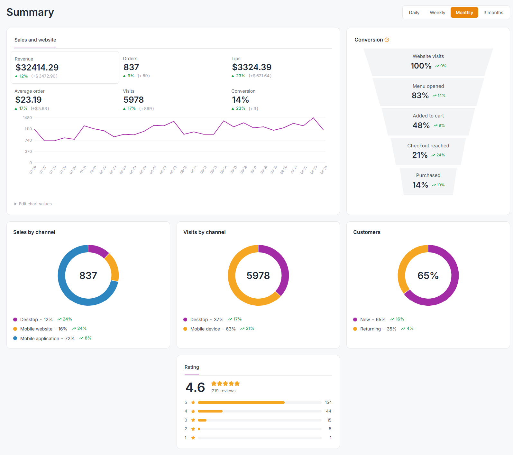513x455 pixels.
Task: Click the 5-star rating progress bar
Action: (x=260, y=403)
